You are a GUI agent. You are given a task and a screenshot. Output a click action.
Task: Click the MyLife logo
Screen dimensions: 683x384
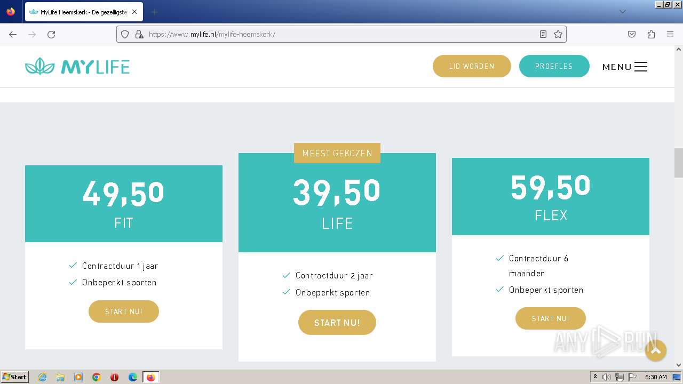click(x=77, y=66)
